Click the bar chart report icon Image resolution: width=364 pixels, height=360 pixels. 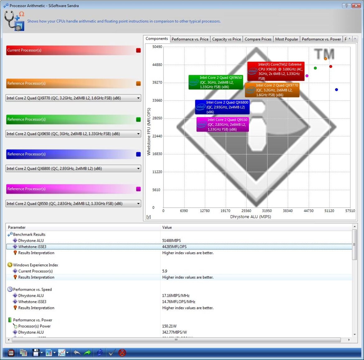(x=49, y=353)
